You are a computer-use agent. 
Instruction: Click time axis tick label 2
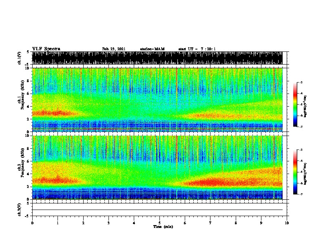coord(83,223)
